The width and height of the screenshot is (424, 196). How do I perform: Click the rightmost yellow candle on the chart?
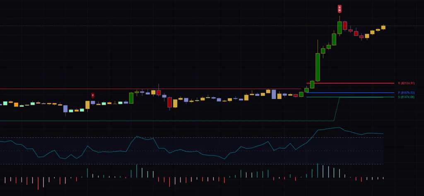[383, 27]
